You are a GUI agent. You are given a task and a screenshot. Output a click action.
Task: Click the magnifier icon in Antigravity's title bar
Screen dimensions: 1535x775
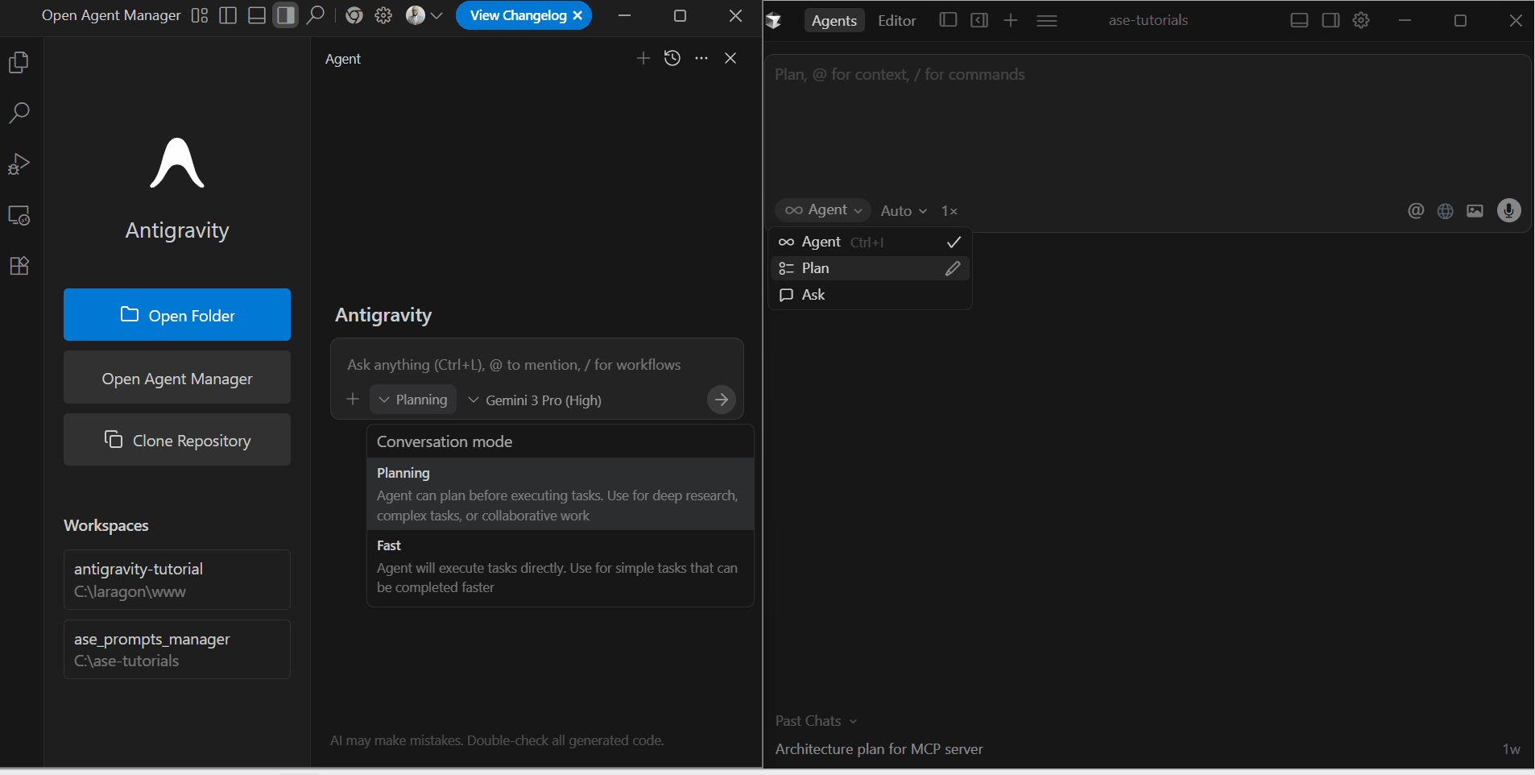tap(316, 15)
